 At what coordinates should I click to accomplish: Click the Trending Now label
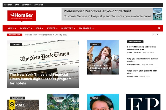tap(15, 35)
